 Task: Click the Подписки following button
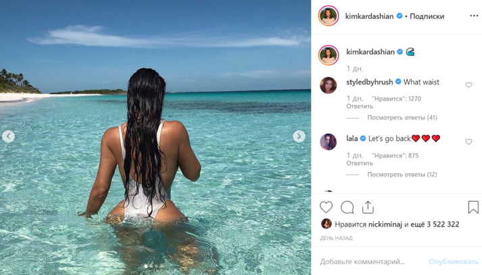pos(427,16)
